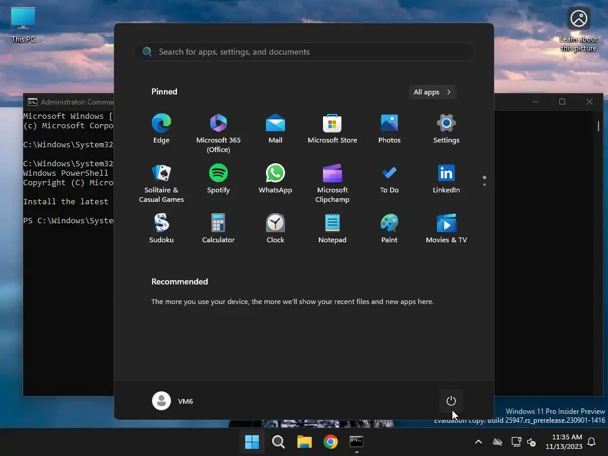The width and height of the screenshot is (608, 456).
Task: Open Notepad from pinned apps
Action: coord(332,229)
